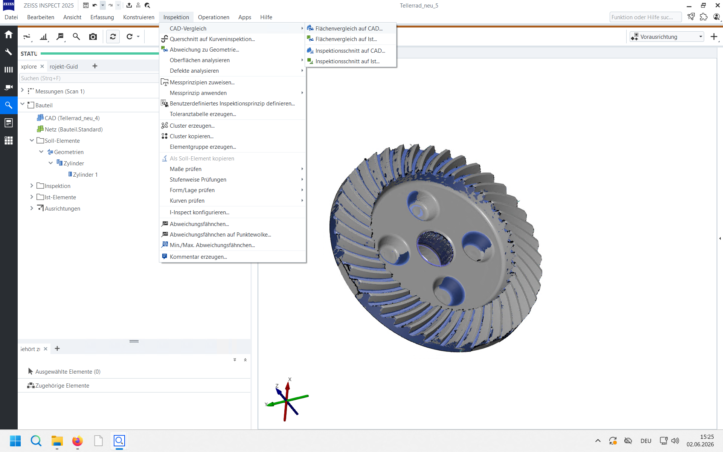Open Windows File Explorer from taskbar
723x452 pixels.
57,441
